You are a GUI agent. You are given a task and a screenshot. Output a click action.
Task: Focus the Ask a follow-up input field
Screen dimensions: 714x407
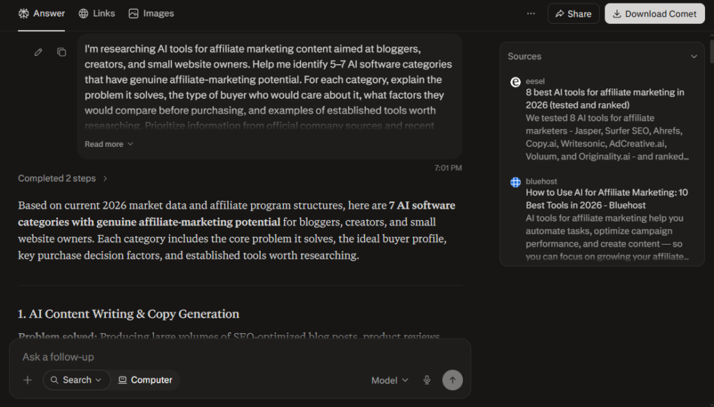point(240,357)
